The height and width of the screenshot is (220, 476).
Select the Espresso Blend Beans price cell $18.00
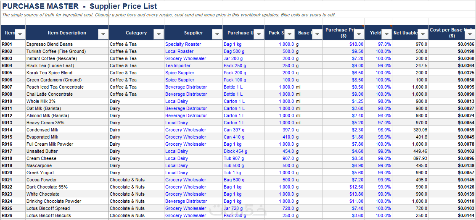click(344, 44)
